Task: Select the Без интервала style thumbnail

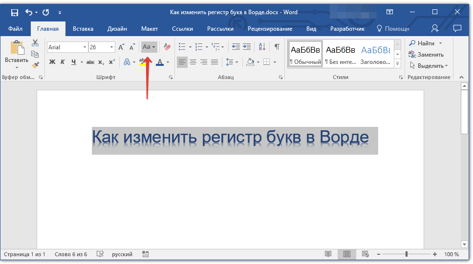Action: tap(340, 54)
